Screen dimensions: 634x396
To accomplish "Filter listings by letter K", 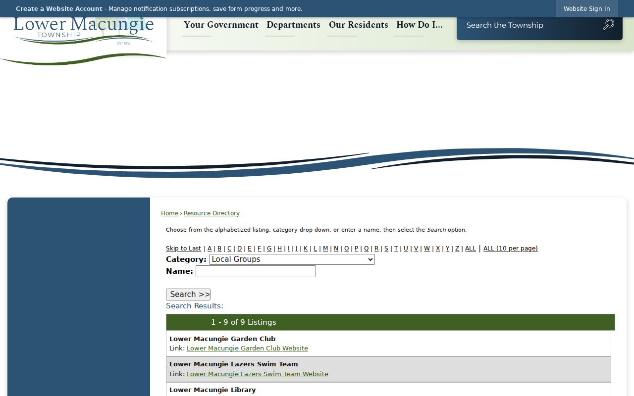I will [x=306, y=248].
